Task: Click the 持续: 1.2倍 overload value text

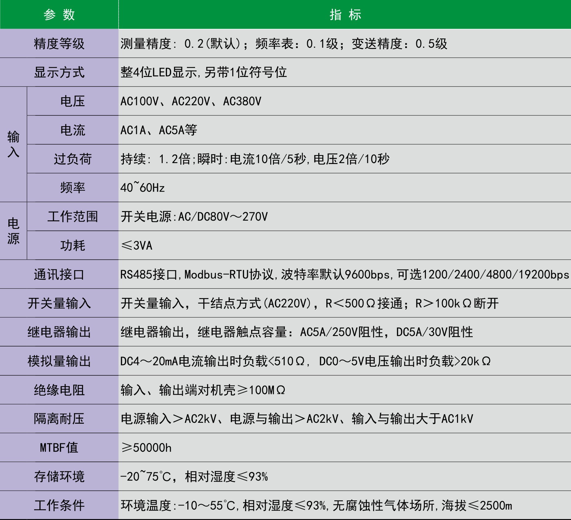Action: point(255,159)
